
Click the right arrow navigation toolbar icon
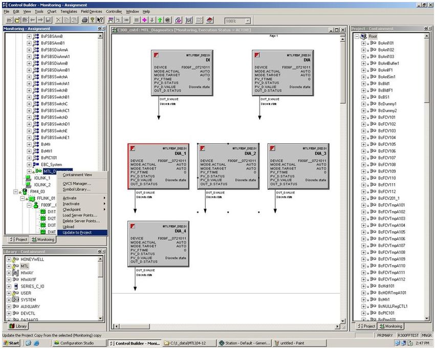coord(40,20)
